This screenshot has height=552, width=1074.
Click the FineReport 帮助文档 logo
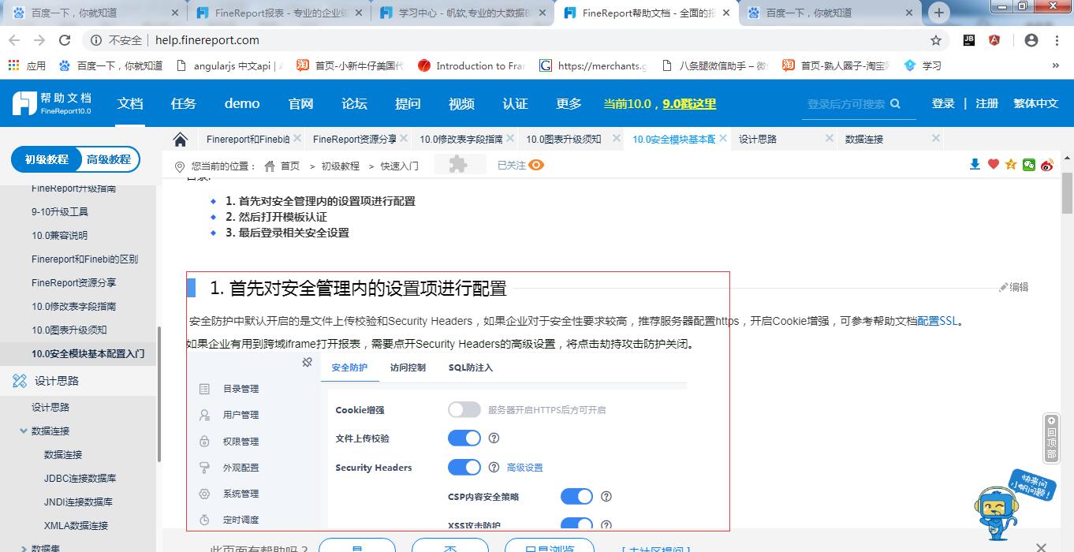click(x=52, y=103)
